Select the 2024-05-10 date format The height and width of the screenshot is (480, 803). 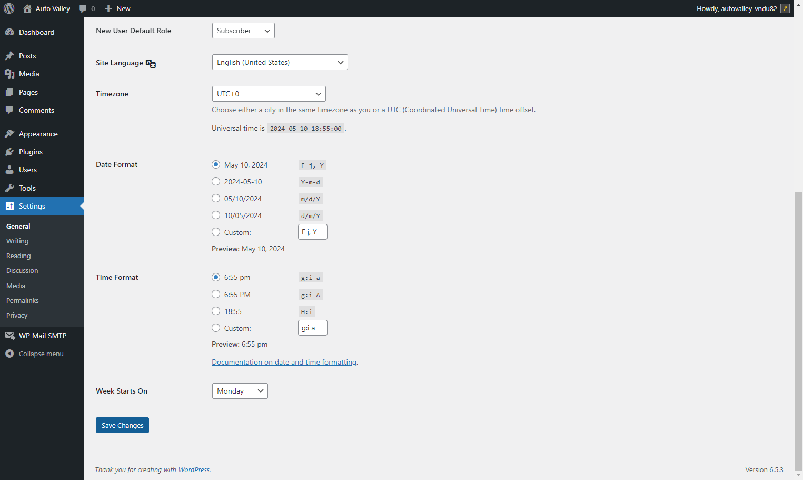point(216,182)
